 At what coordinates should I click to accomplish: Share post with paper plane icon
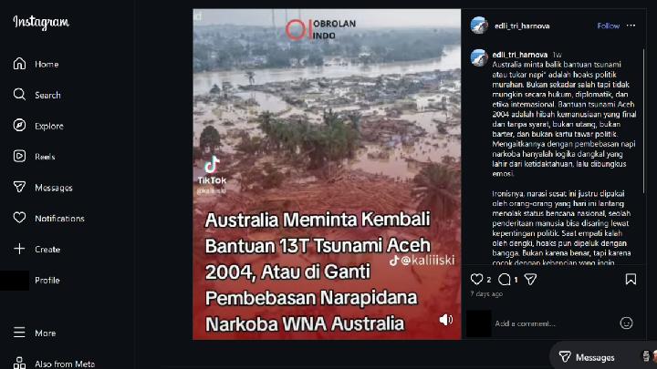(530, 279)
